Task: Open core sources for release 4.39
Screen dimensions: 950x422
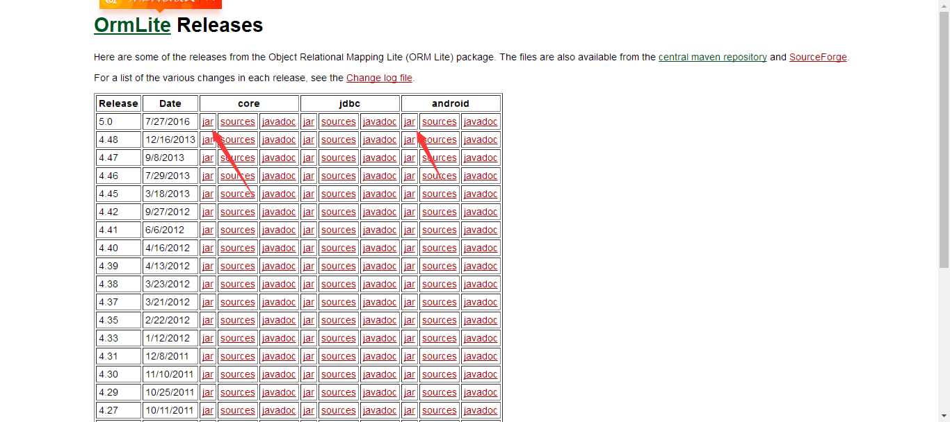Action: [x=238, y=266]
